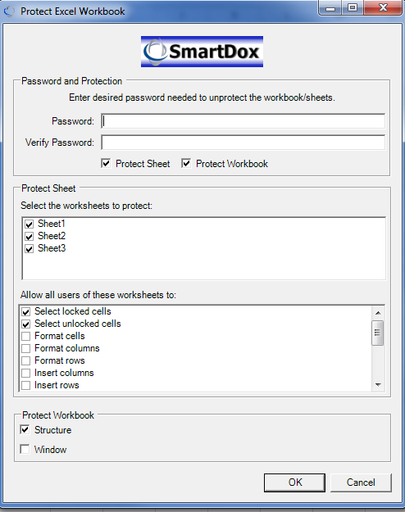The width and height of the screenshot is (405, 512).
Task: Toggle the Protect Workbook checkbox
Action: click(186, 163)
